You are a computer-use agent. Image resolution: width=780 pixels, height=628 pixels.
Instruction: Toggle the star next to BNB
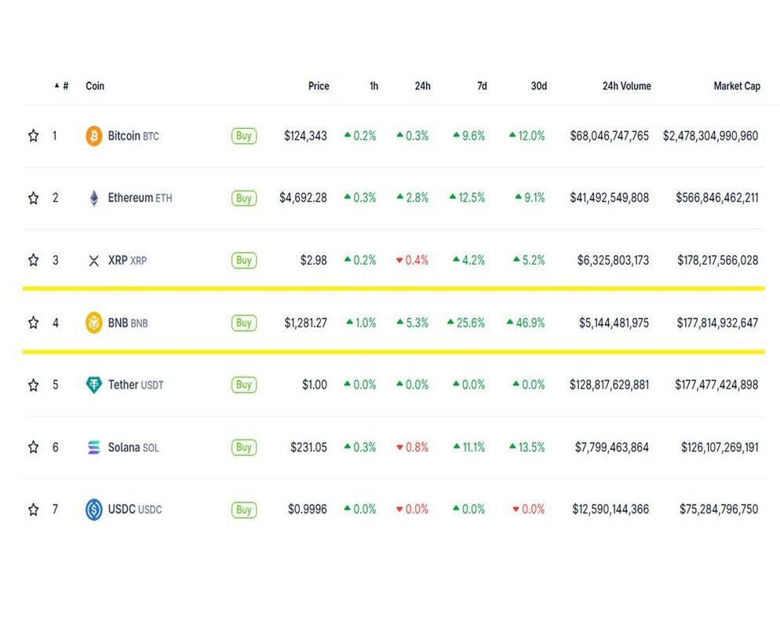coord(33,323)
